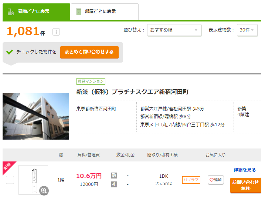
Task: Click the 間取り/専有面積 column header
Action: pyautogui.click(x=162, y=155)
